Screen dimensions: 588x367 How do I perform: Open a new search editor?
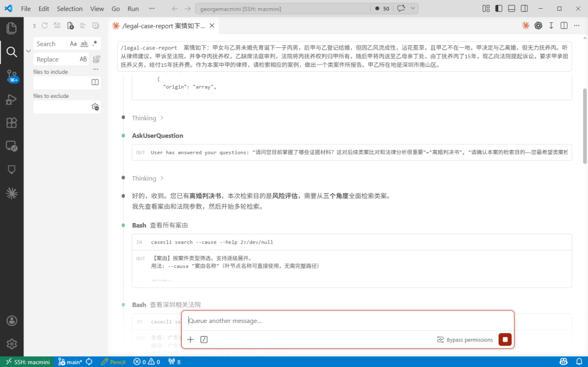(x=70, y=26)
